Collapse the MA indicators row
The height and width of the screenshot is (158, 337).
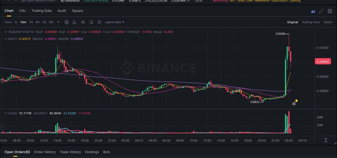pos(5,39)
